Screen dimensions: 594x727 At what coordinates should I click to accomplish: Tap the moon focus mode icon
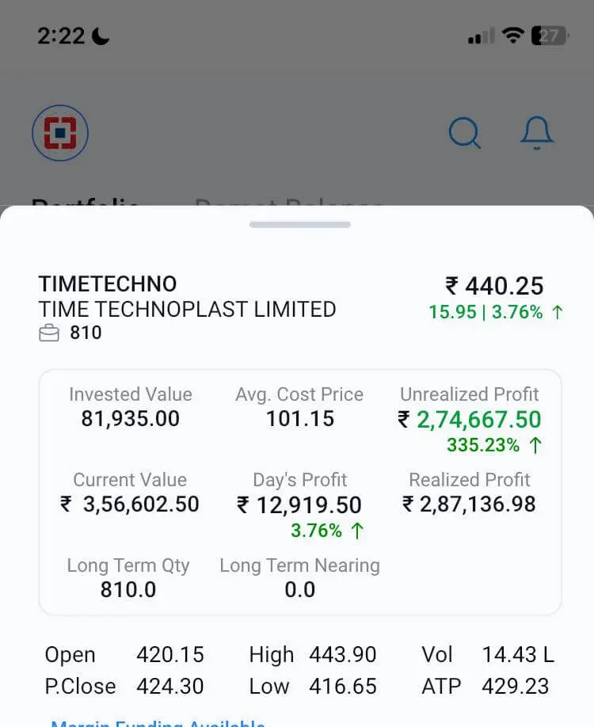101,36
